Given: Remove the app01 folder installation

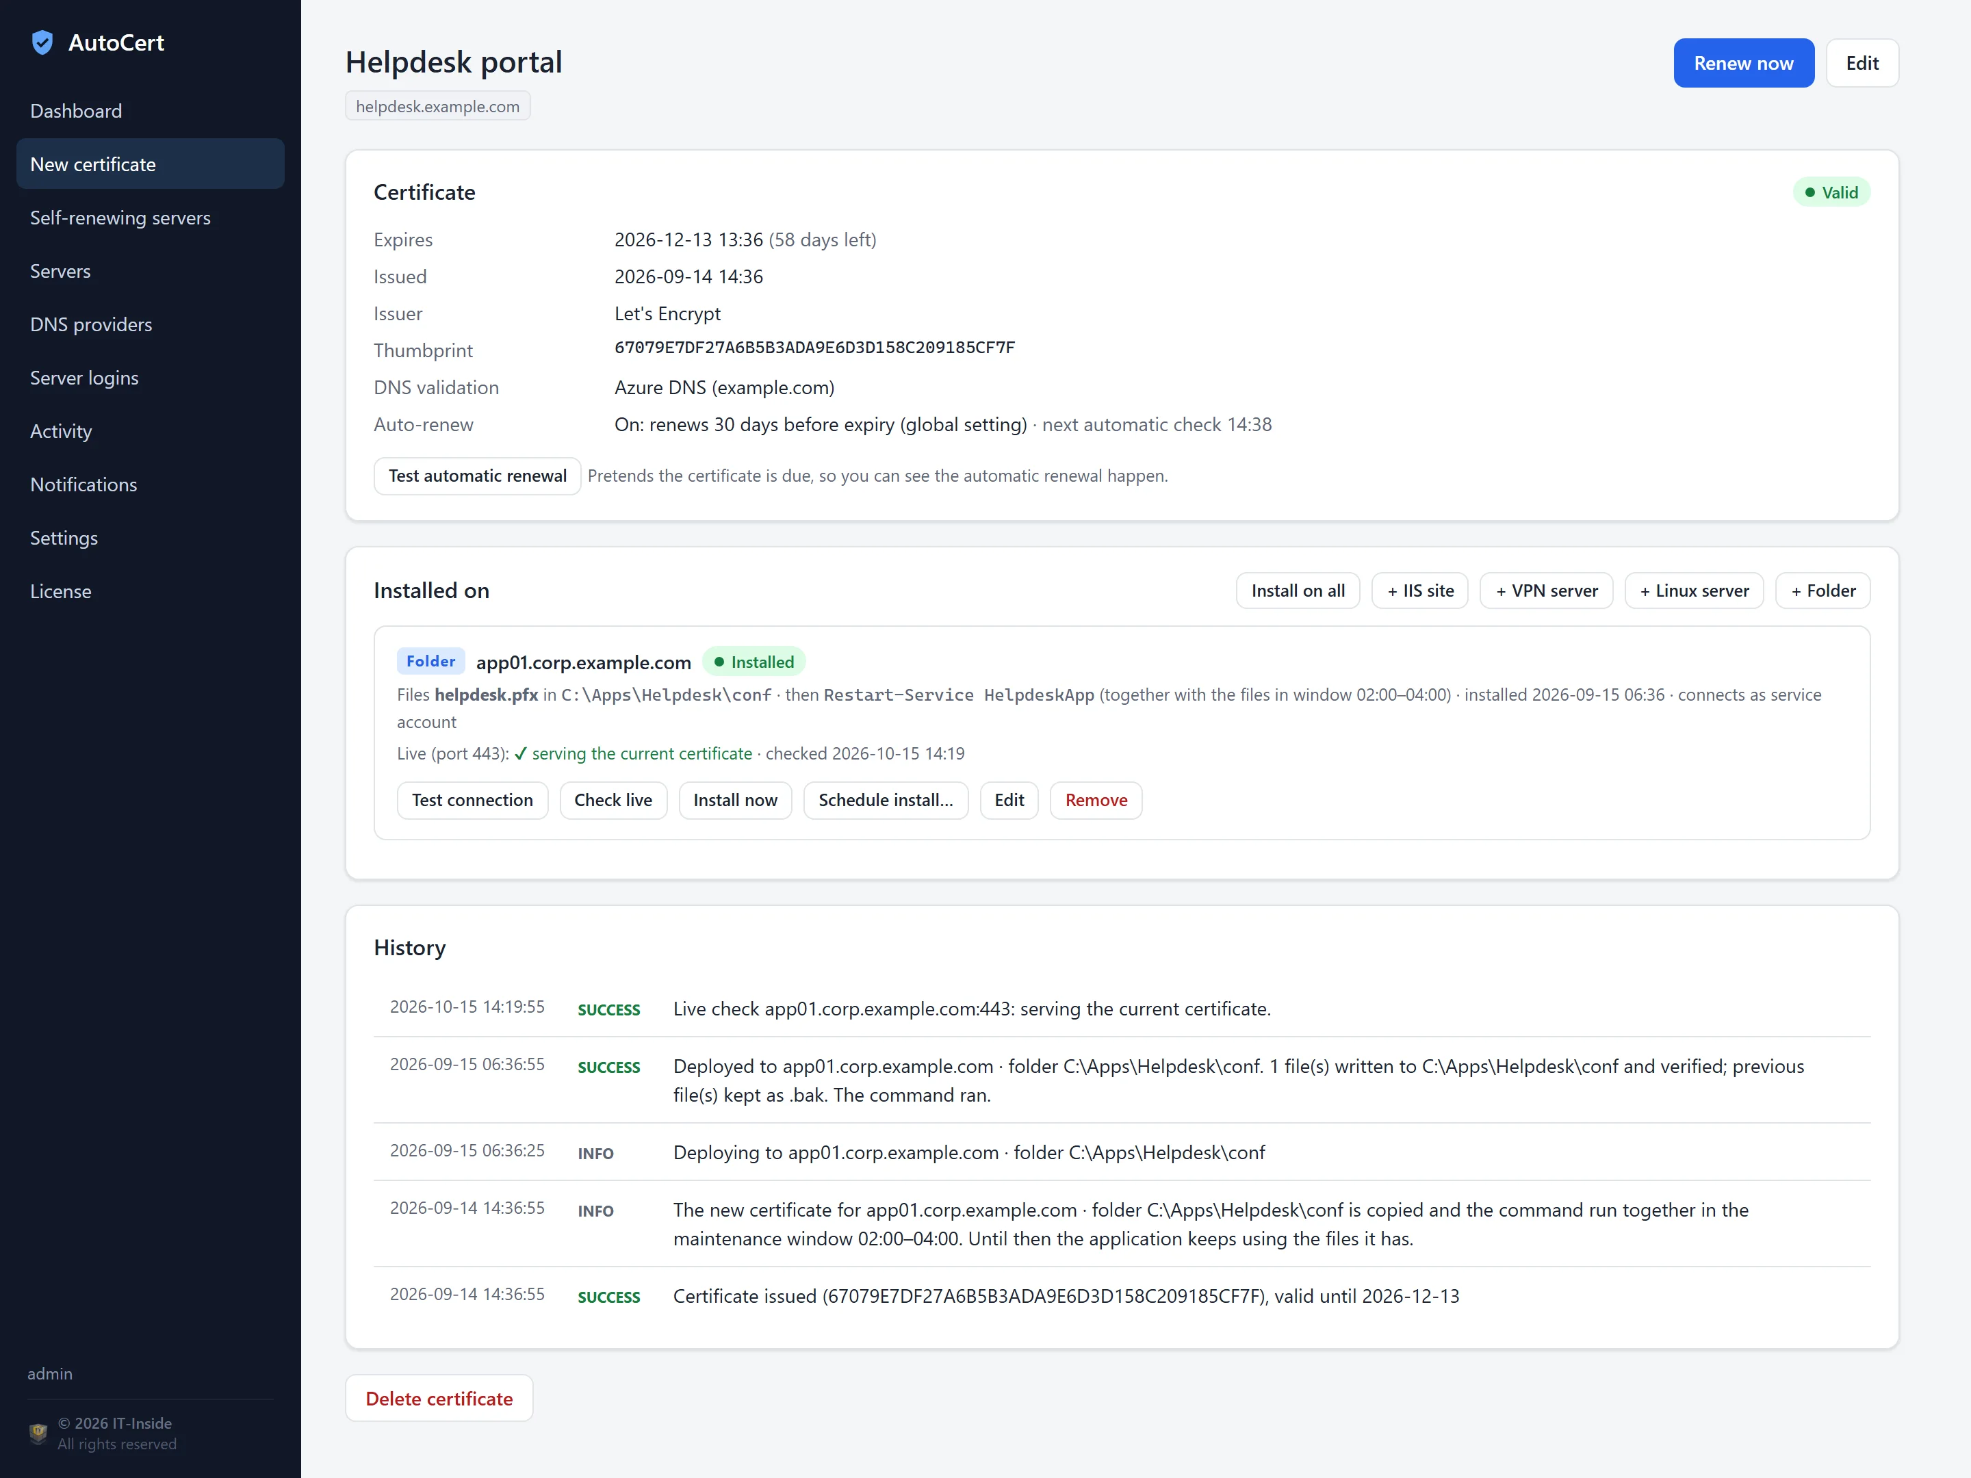Looking at the screenshot, I should (x=1096, y=800).
